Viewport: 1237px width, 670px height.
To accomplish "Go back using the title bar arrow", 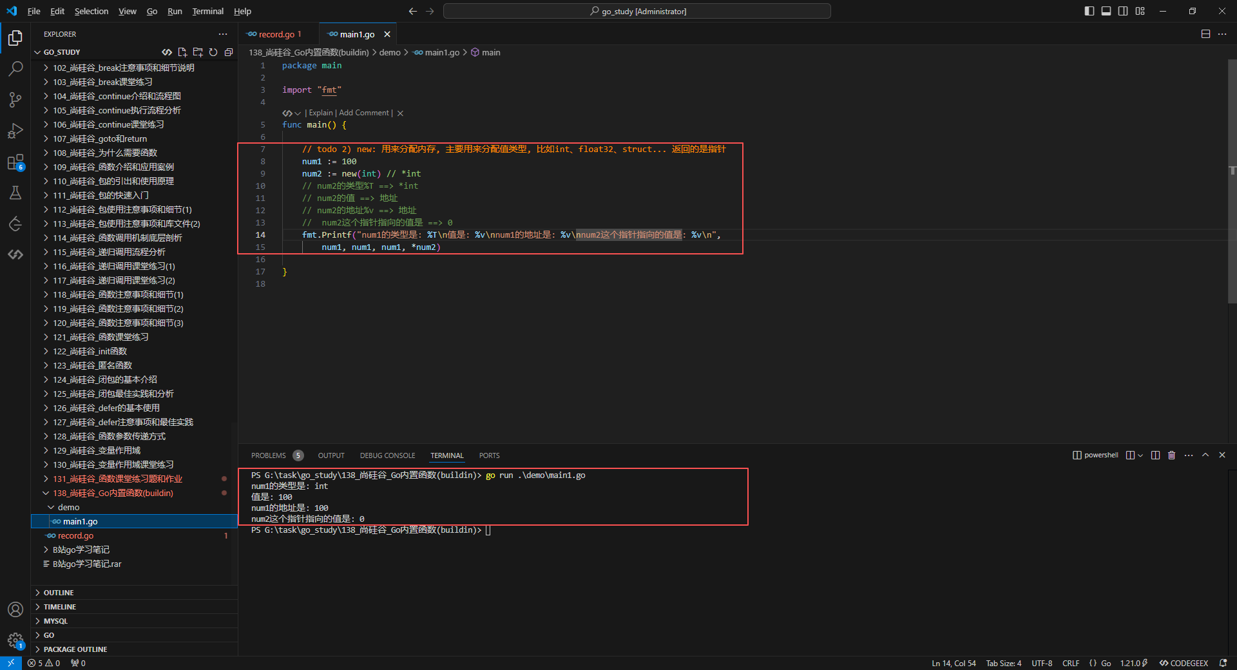I will click(413, 11).
